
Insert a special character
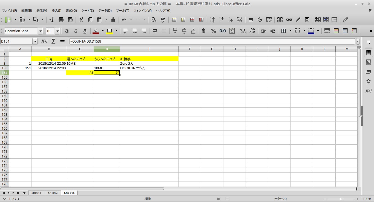pyautogui.click(x=280, y=20)
